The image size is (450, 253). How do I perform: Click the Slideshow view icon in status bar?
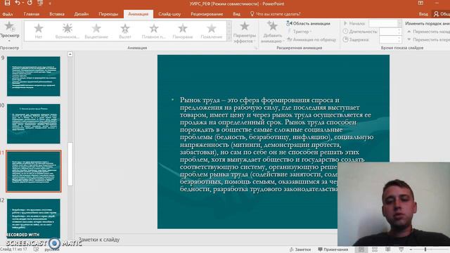pyautogui.click(x=401, y=249)
